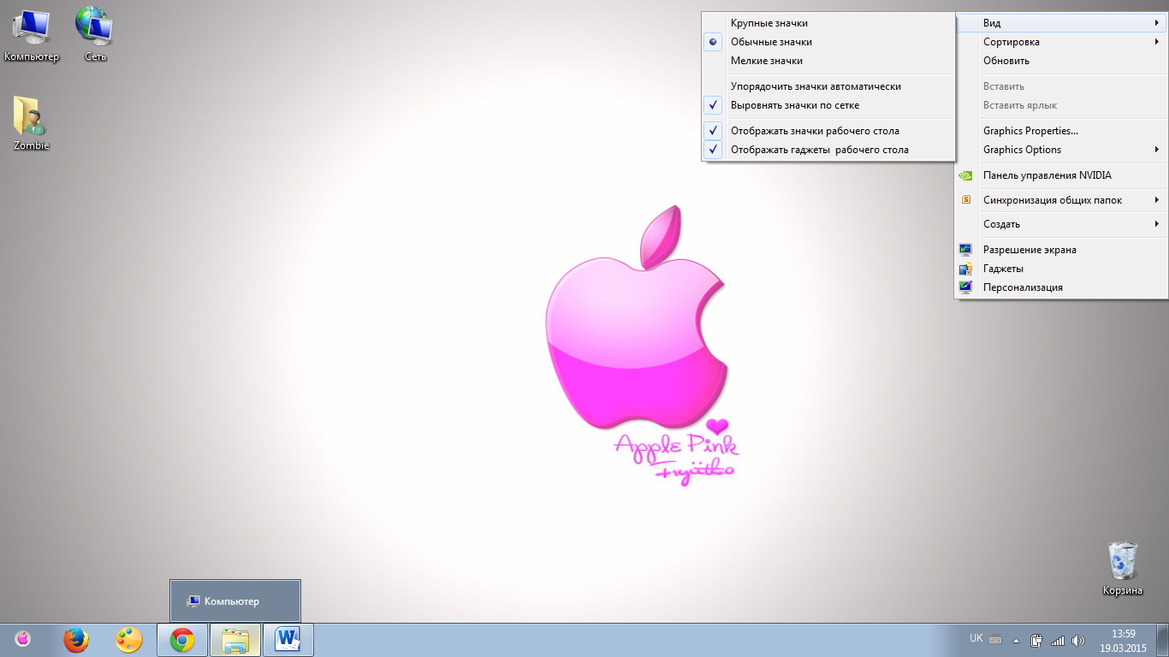Click the Компьютер taskbar preview thumbnail
1169x657 pixels.
pos(235,601)
